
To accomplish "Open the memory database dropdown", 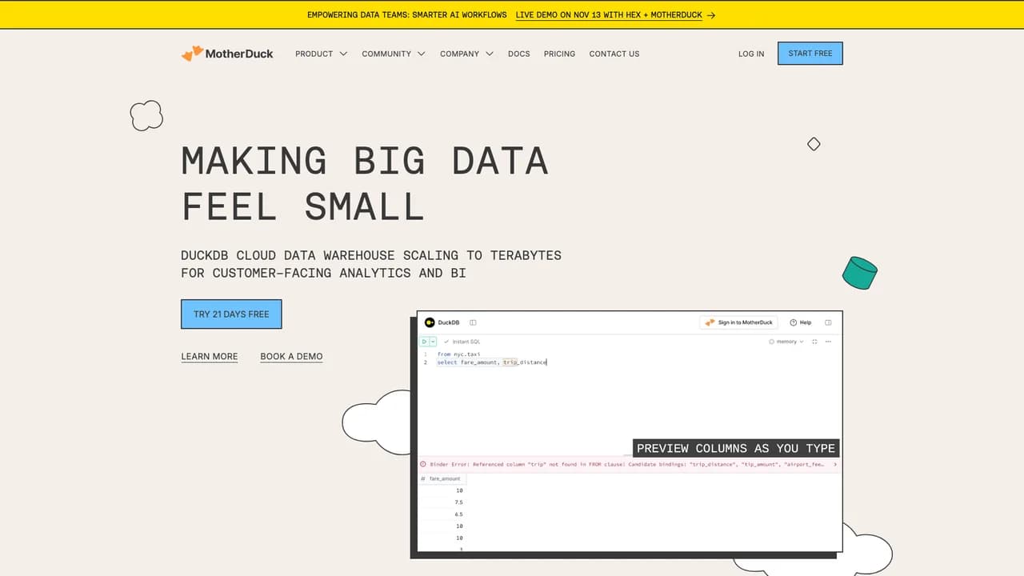I will [x=786, y=342].
